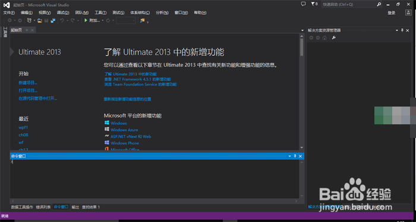The height and width of the screenshot is (222, 416).
Task: Click the Undo toolbar icon
Action: coord(62,20)
